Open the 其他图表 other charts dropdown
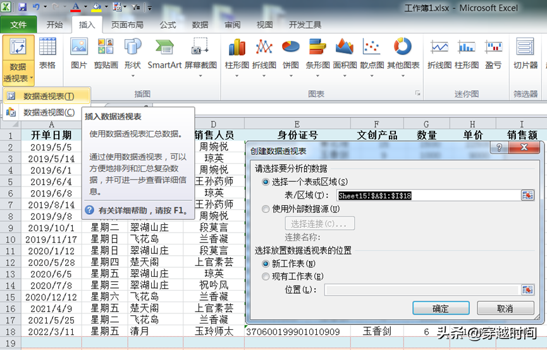The image size is (547, 350). coord(403,76)
